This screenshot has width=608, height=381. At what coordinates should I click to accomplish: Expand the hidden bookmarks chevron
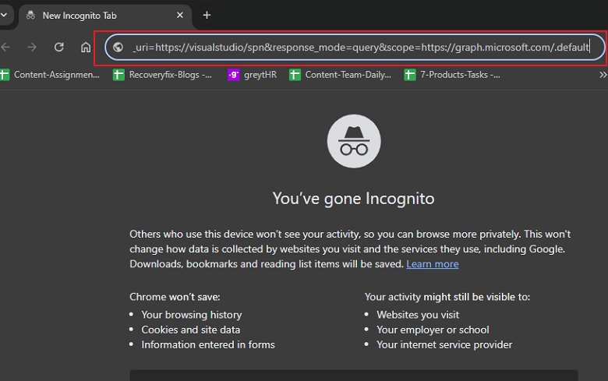(x=603, y=75)
